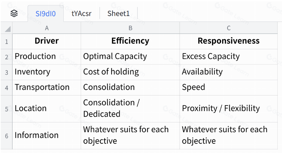
Task: Select column B header
Action: [130, 28]
